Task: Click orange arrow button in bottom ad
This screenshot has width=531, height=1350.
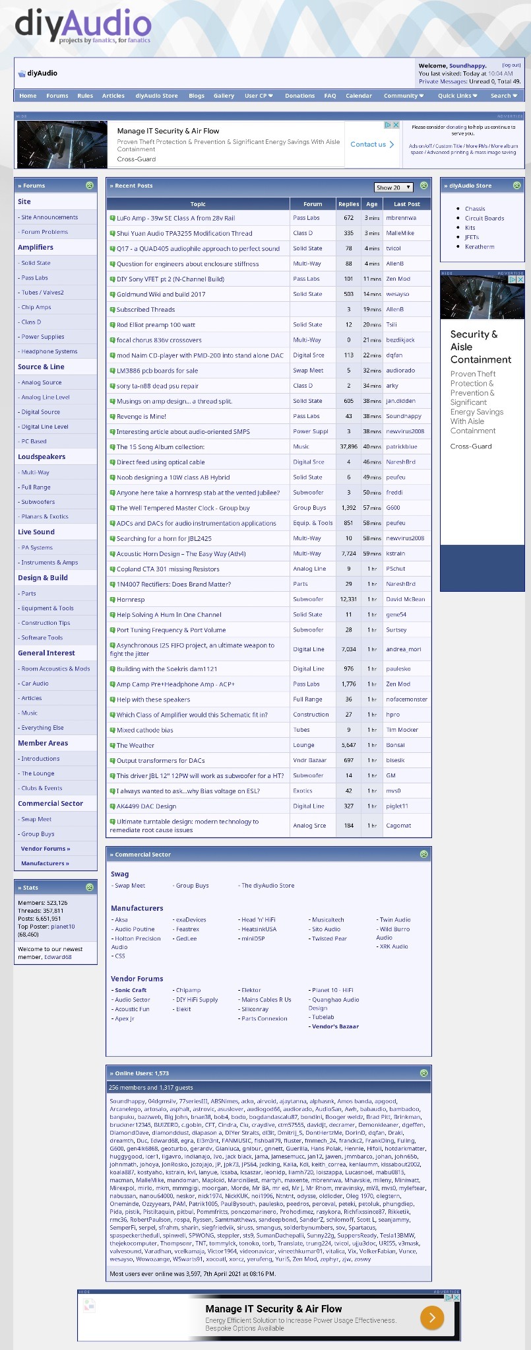Action: pyautogui.click(x=432, y=1318)
